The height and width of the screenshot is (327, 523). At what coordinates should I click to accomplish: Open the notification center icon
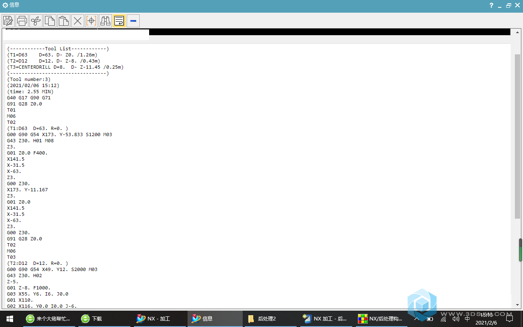click(x=509, y=318)
